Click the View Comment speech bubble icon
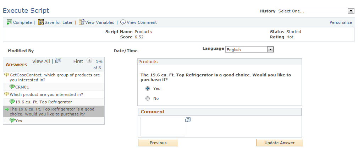358x151 pixels. 123,22
